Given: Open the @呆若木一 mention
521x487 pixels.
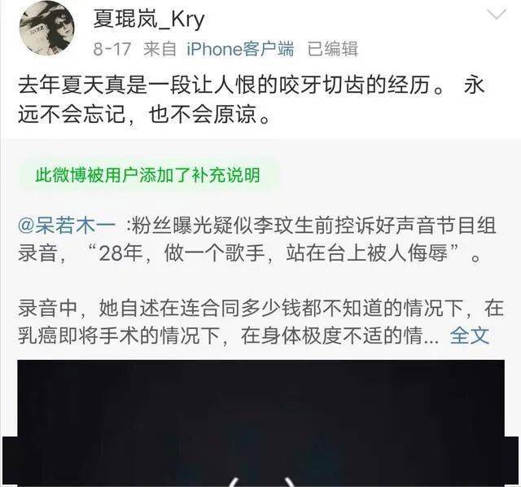Looking at the screenshot, I should pos(67,226).
